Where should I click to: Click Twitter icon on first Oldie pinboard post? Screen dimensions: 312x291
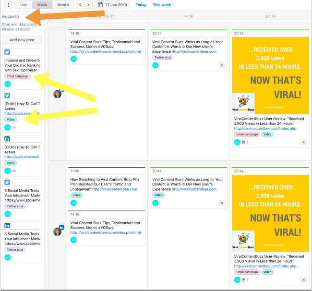click(x=7, y=96)
